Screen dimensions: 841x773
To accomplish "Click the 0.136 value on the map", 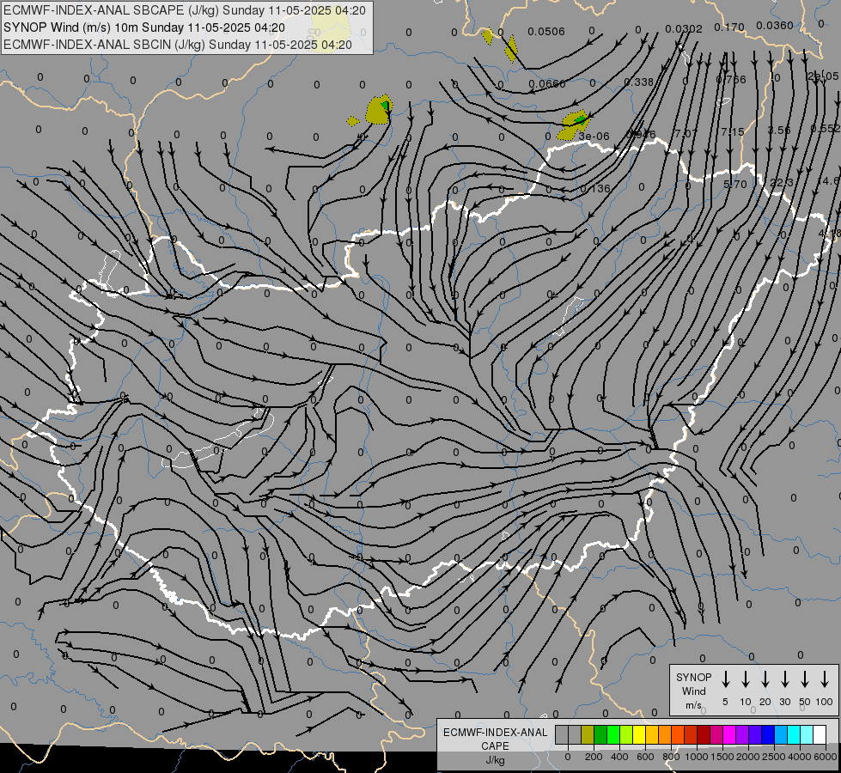I will pyautogui.click(x=595, y=188).
